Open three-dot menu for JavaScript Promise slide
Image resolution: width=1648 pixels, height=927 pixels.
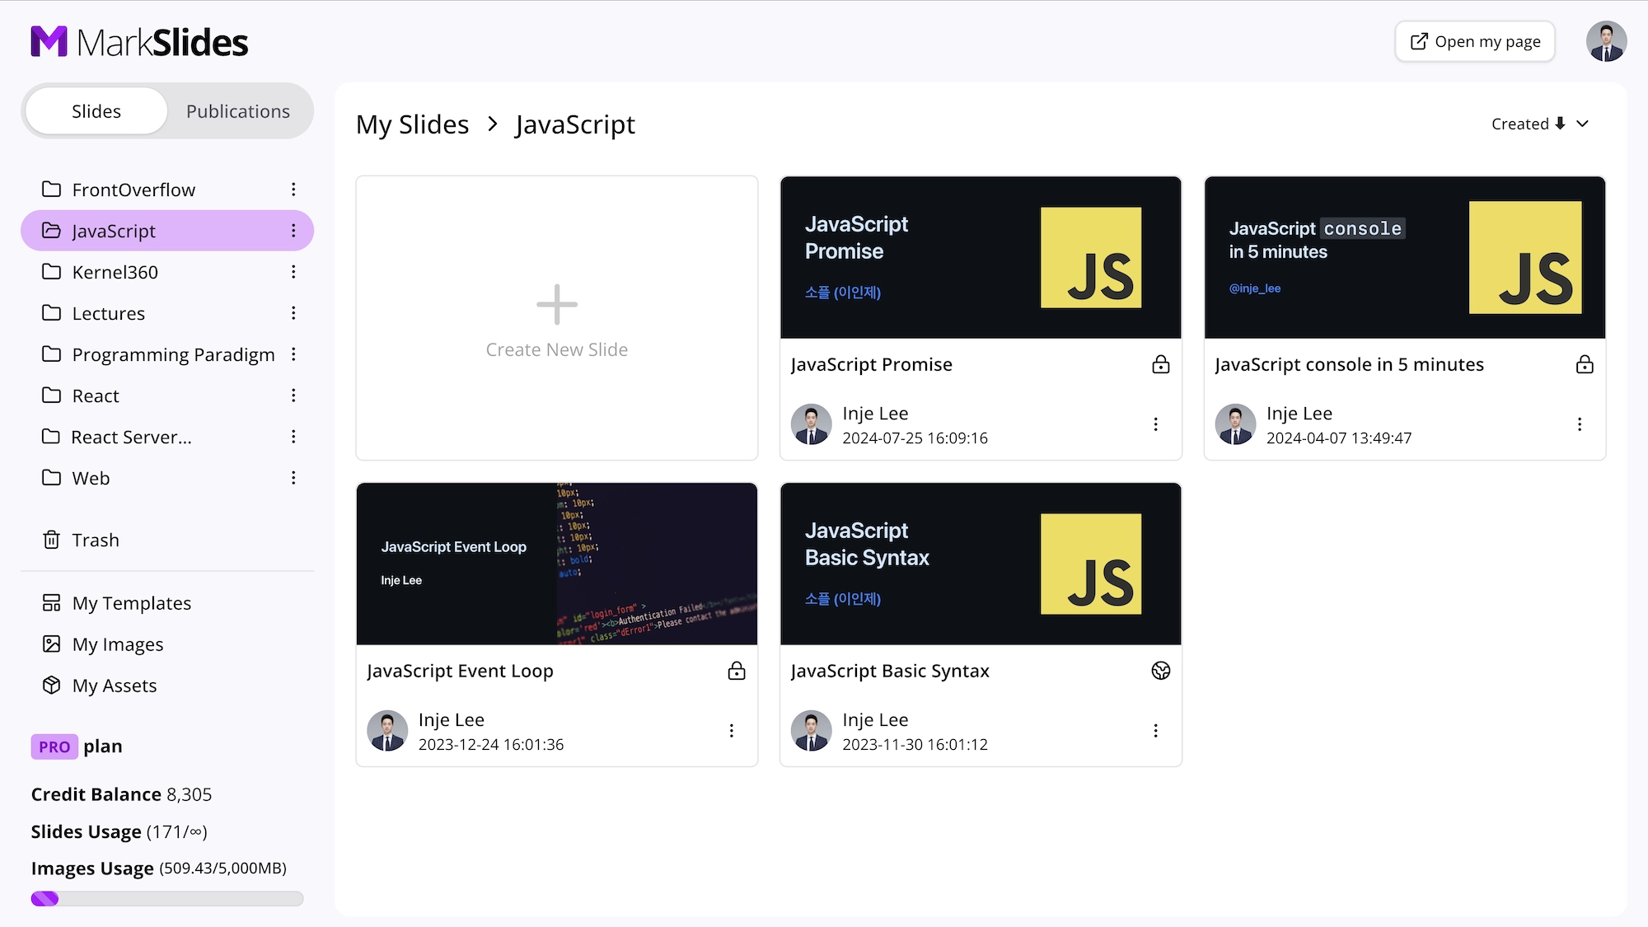coord(1155,424)
